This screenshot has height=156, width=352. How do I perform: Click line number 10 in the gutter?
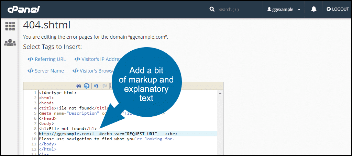point(33,139)
